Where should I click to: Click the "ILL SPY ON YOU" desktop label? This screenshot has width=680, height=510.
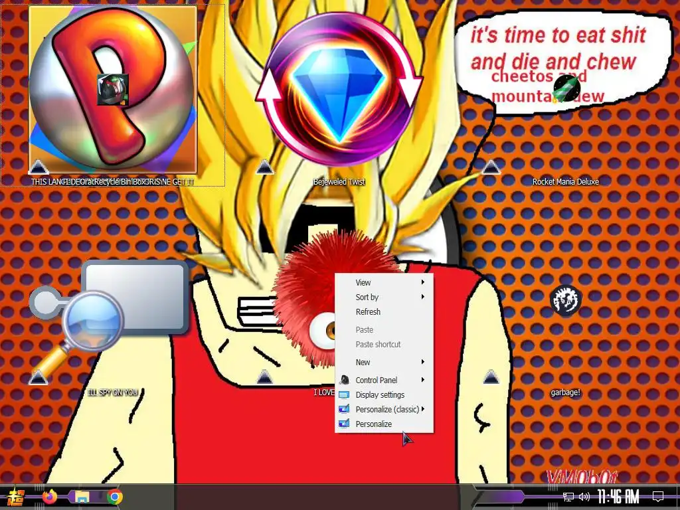point(113,392)
